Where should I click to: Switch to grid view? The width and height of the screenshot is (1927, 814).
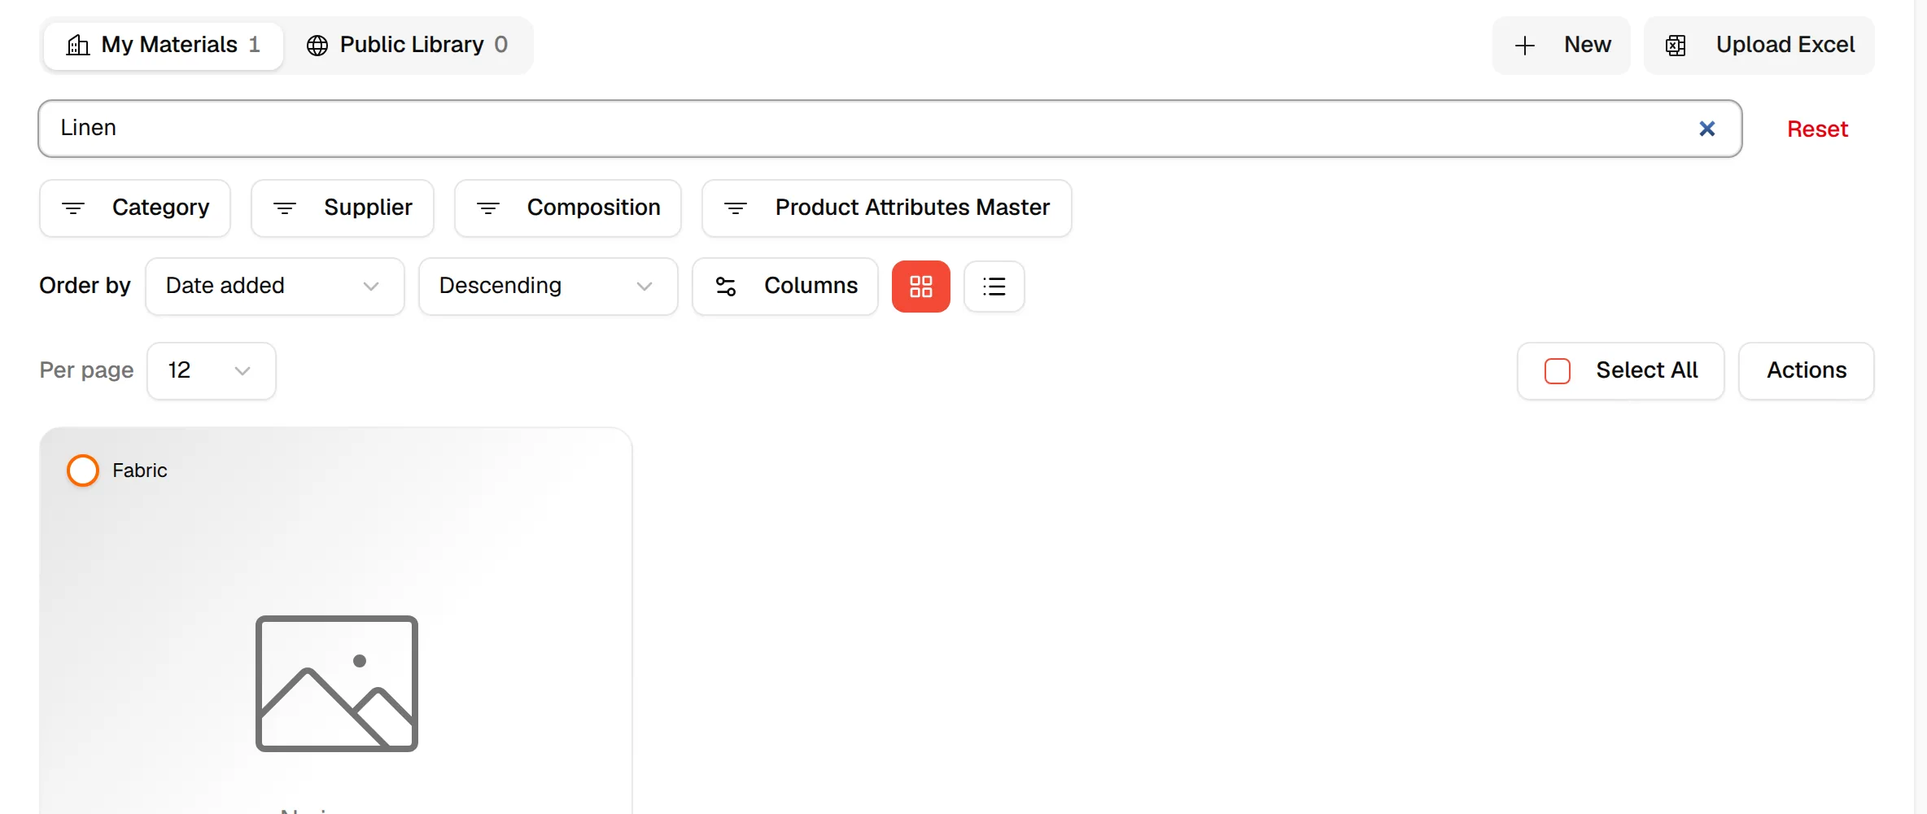(921, 287)
